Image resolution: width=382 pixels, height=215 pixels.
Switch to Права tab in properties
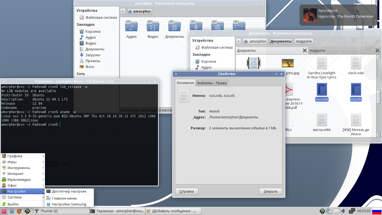point(221,83)
